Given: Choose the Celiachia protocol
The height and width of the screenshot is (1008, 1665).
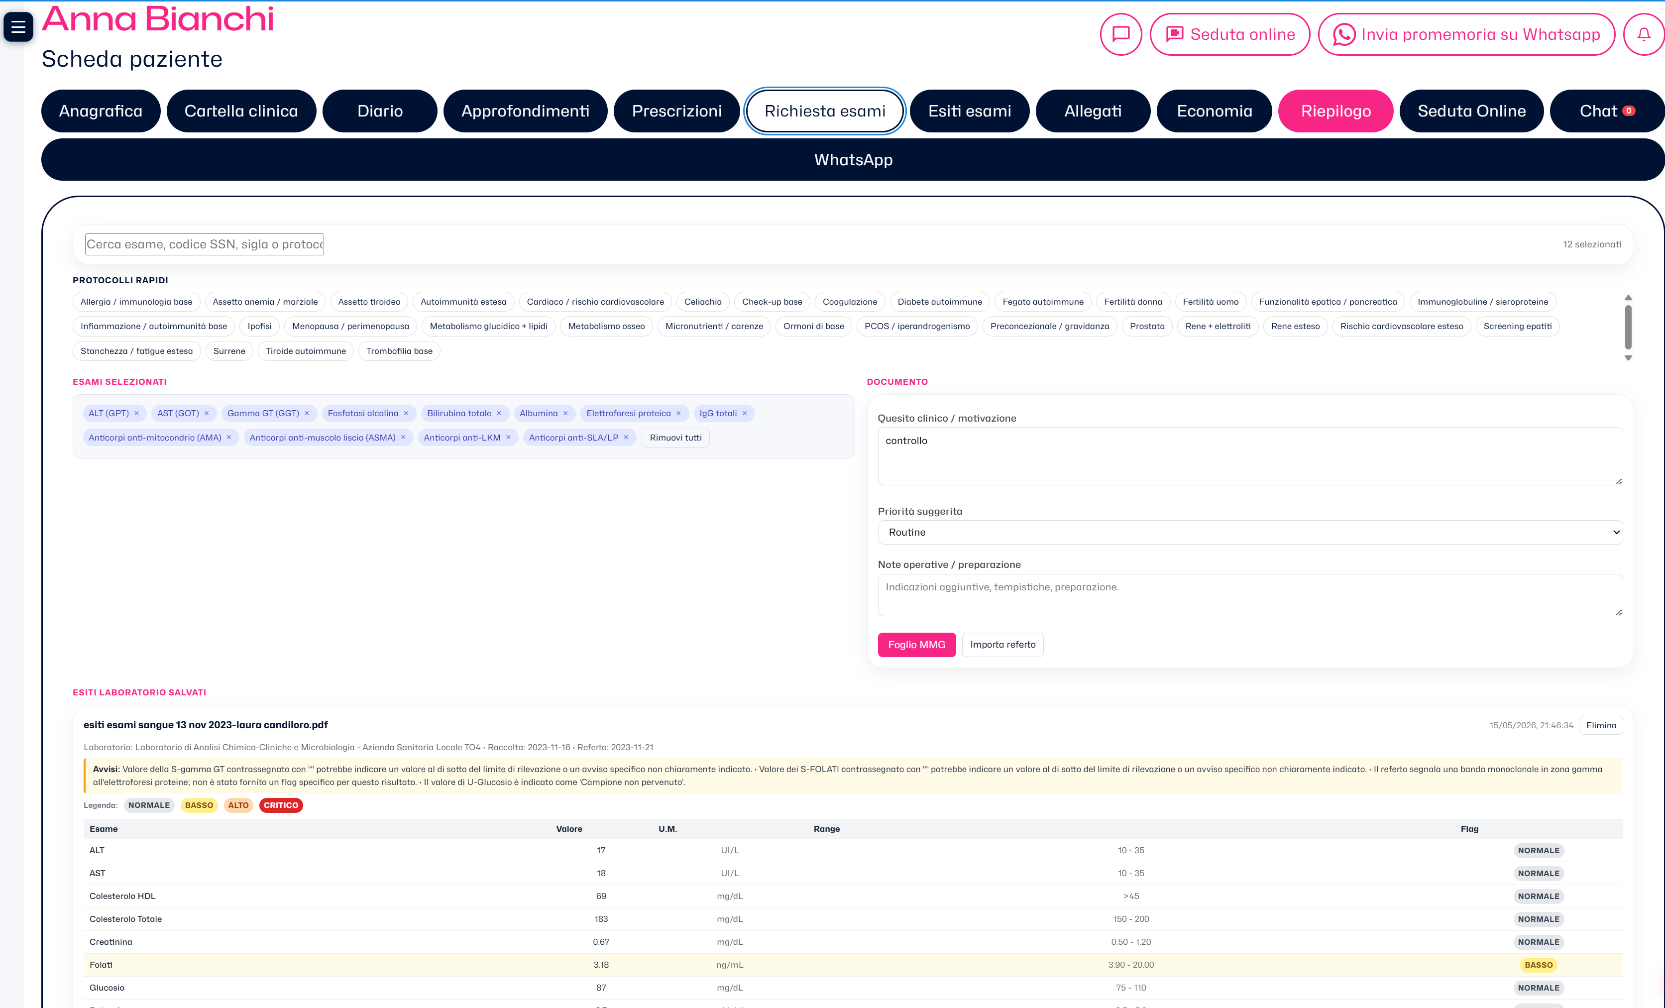Looking at the screenshot, I should (703, 302).
